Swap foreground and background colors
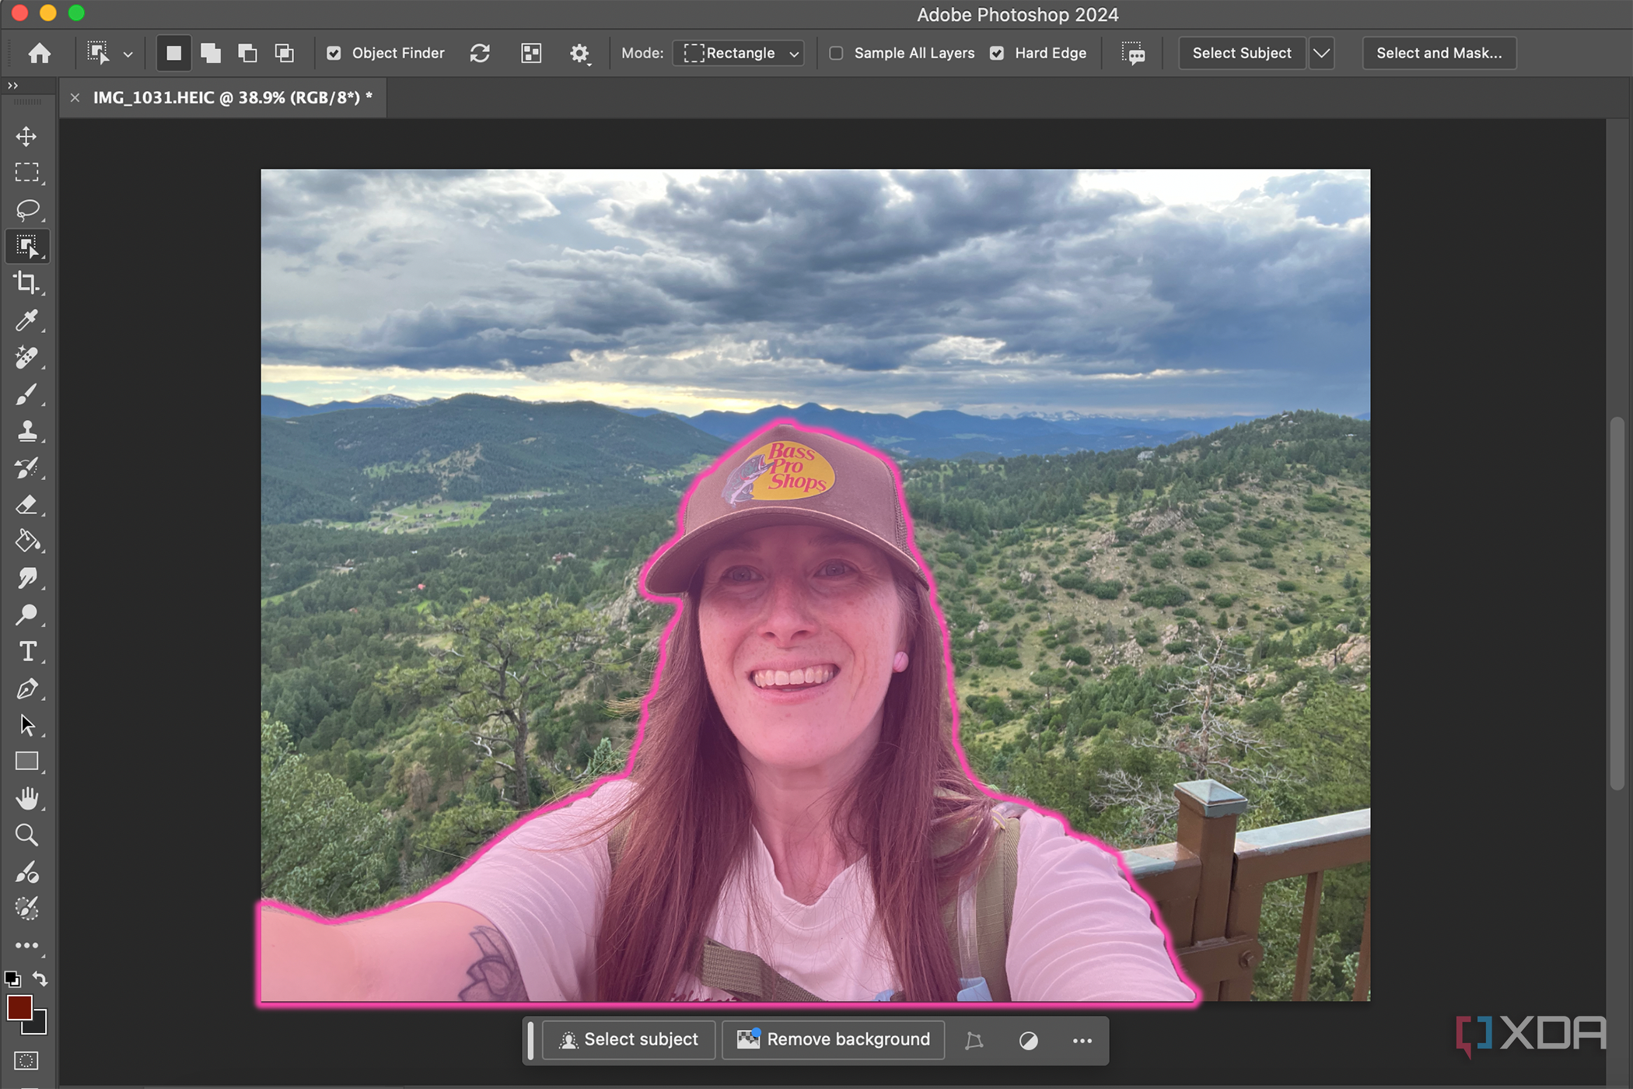The width and height of the screenshot is (1633, 1089). pos(40,979)
